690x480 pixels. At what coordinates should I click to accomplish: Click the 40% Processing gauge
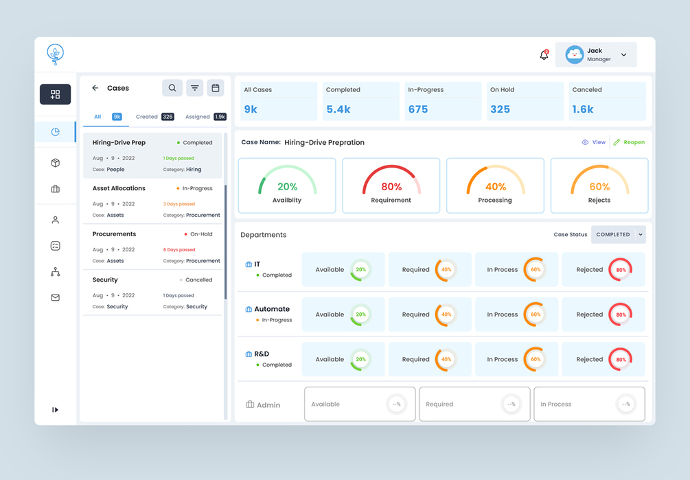tap(496, 185)
